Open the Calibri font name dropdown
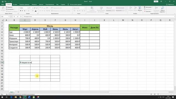 point(28,8)
